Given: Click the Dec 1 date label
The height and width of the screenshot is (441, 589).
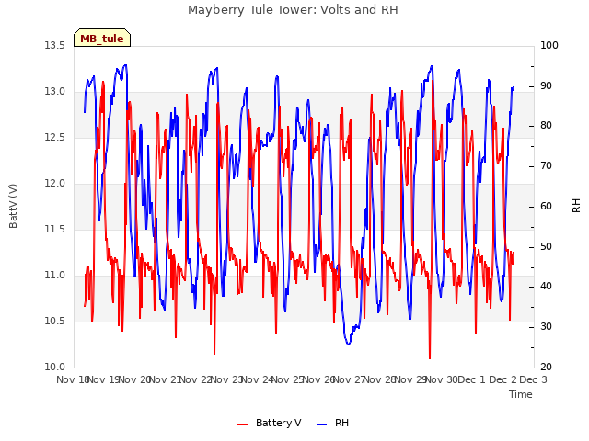Looking at the screenshot, I should [x=472, y=379].
